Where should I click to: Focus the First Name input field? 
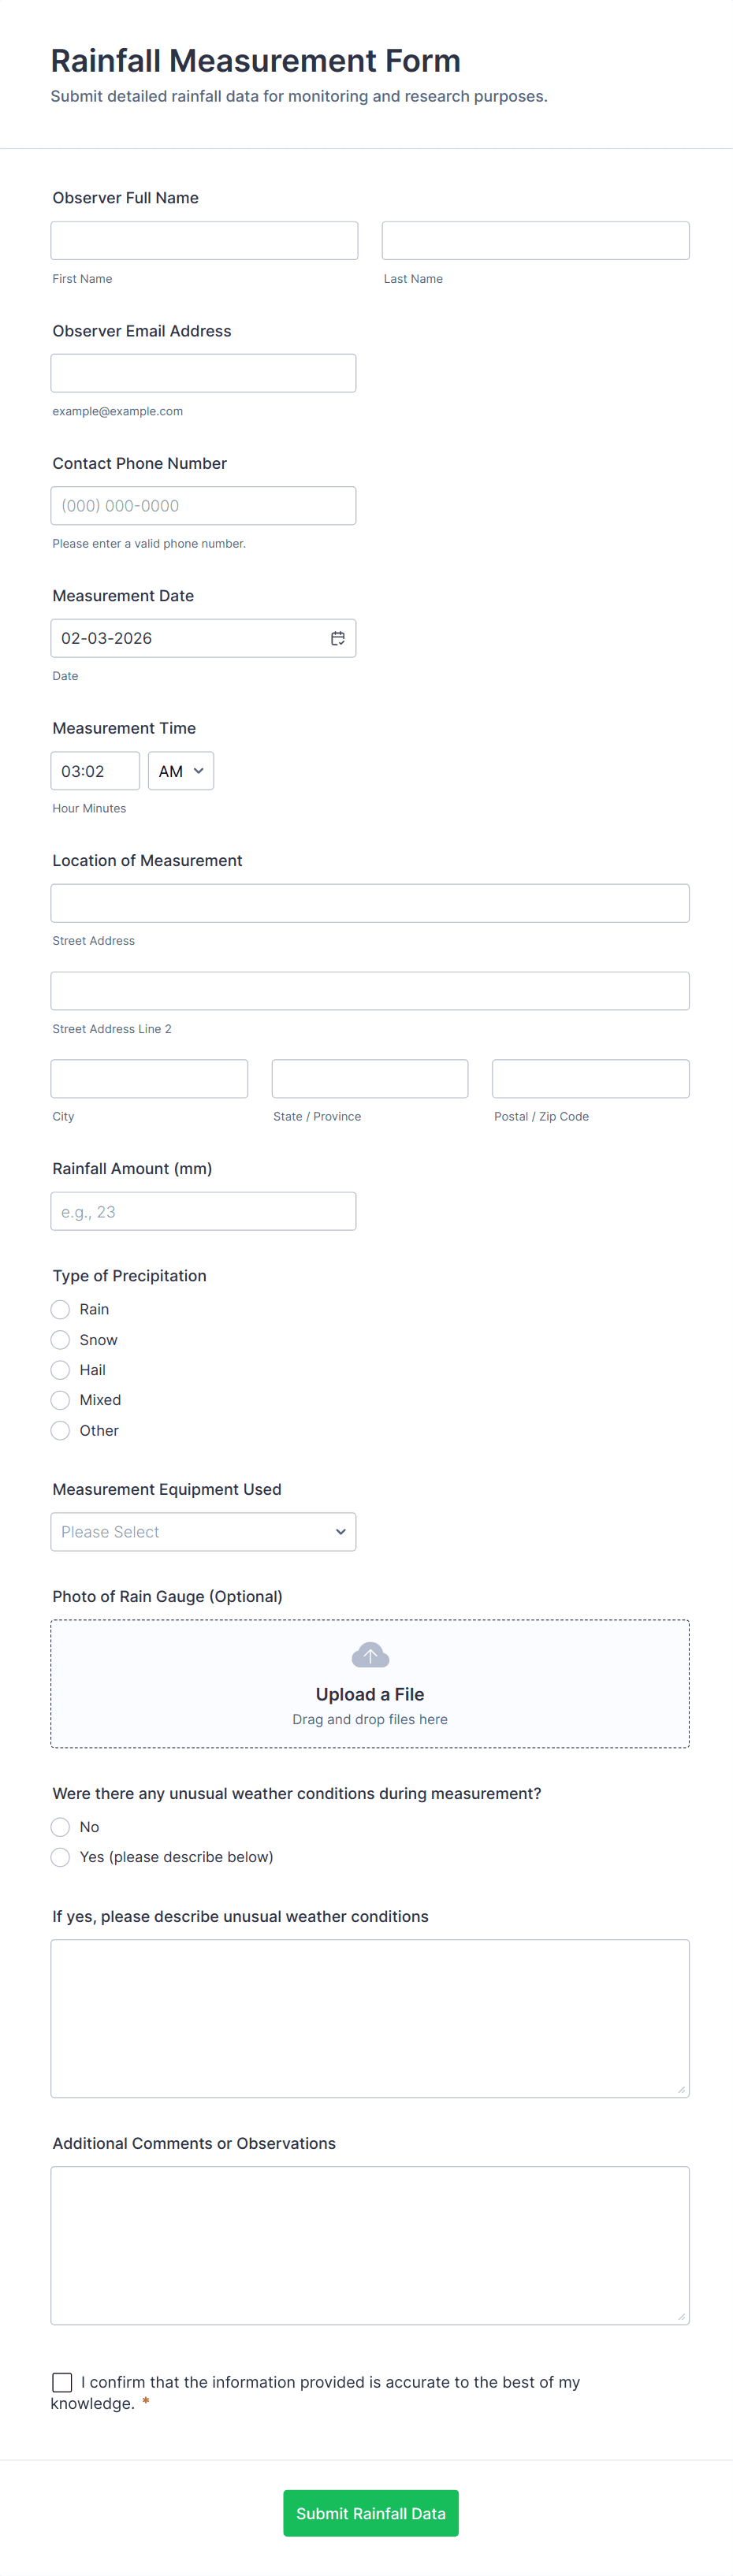pyautogui.click(x=204, y=241)
